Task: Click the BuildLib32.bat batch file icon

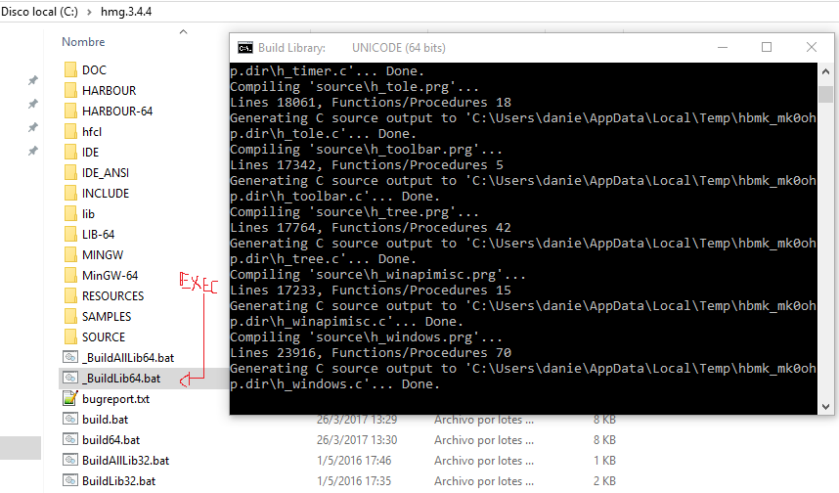Action: 70,480
